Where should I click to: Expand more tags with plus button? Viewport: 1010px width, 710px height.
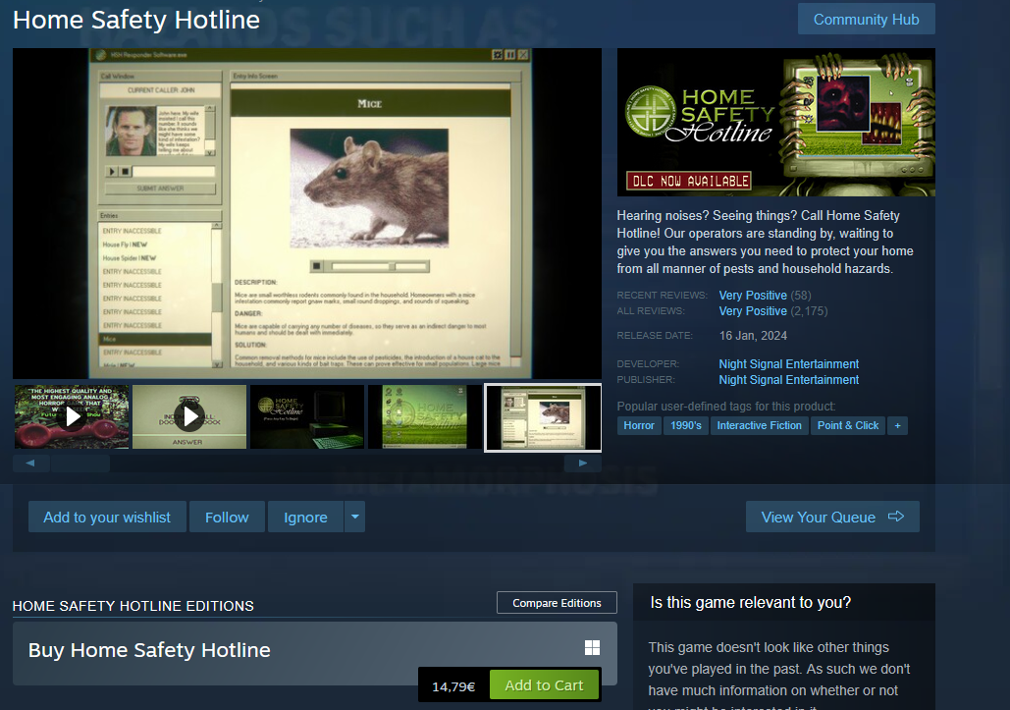(897, 426)
